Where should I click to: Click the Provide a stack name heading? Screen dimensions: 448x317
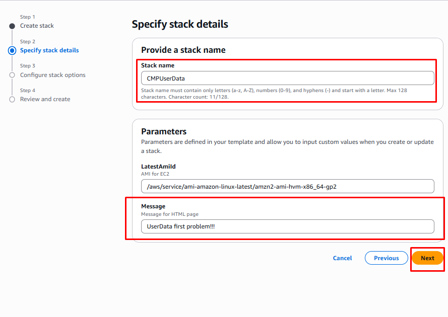(183, 50)
